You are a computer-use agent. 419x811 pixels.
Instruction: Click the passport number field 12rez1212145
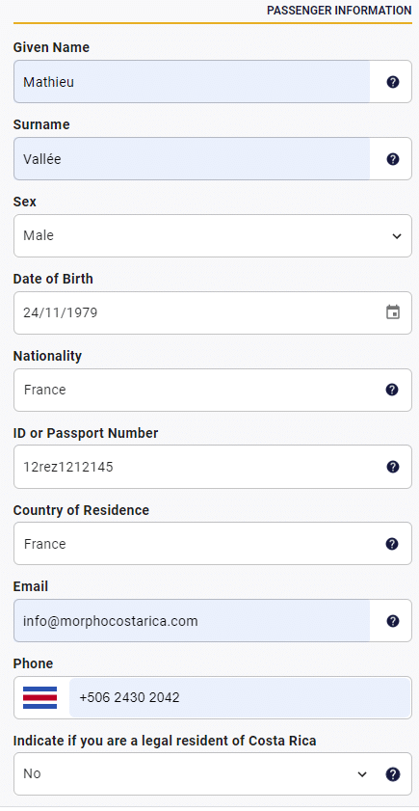click(213, 467)
